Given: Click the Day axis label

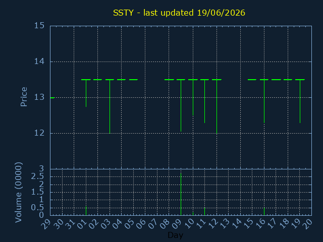Looking at the screenshot, I should point(175,235).
